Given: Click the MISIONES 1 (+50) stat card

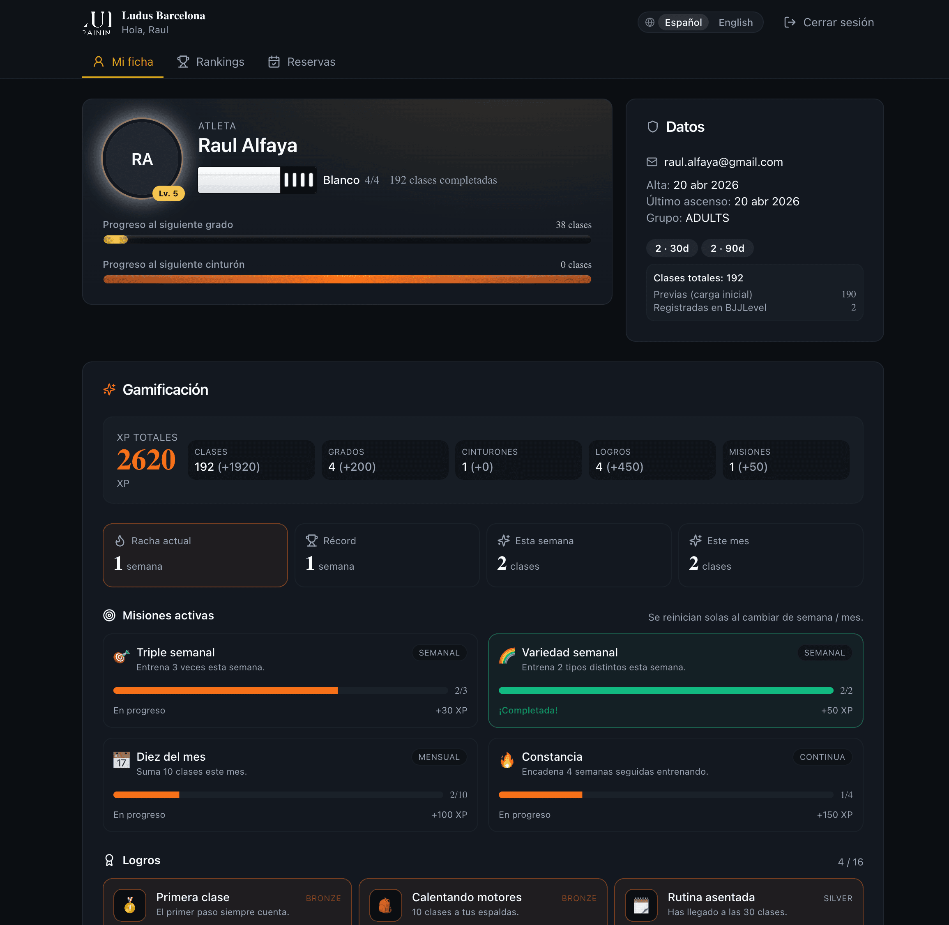Looking at the screenshot, I should [786, 460].
